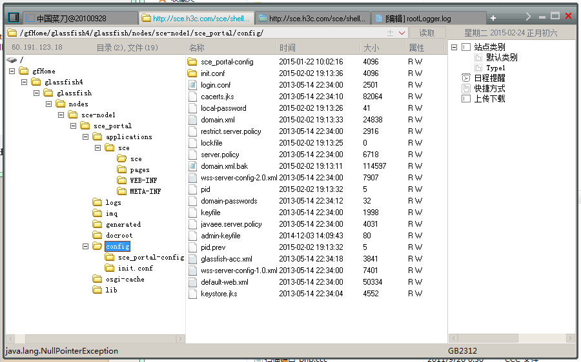Viewport: 581px width, 362px height.
Task: Select the META-INF folder icon in the tree
Action: (x=121, y=191)
